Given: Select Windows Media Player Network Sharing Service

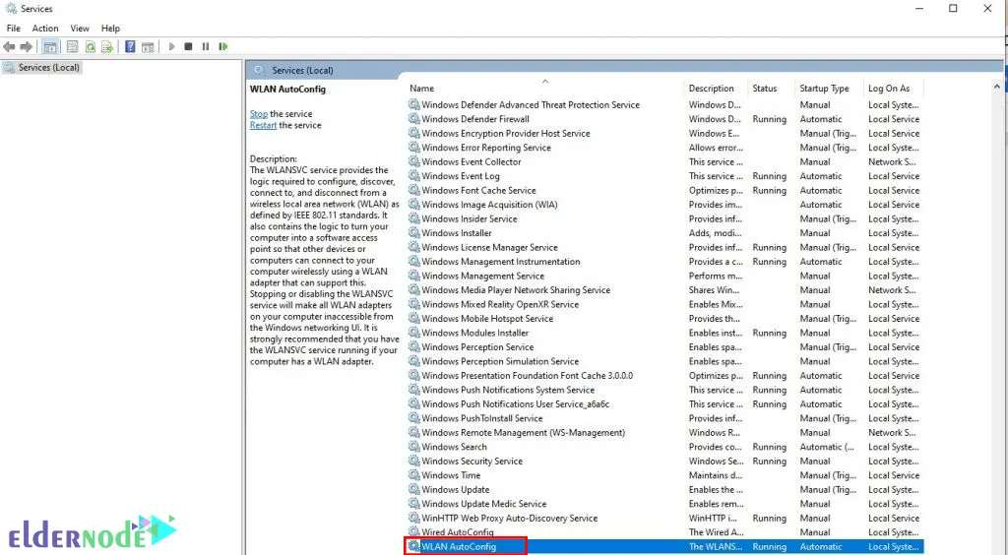Looking at the screenshot, I should click(664, 290).
